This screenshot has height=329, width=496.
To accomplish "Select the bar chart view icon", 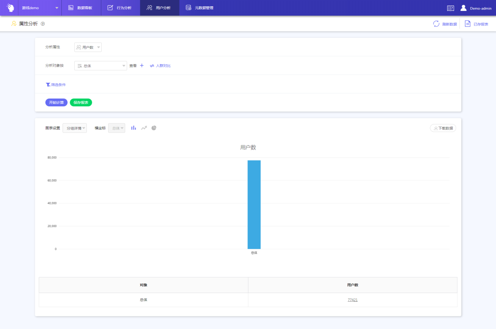I will [134, 128].
